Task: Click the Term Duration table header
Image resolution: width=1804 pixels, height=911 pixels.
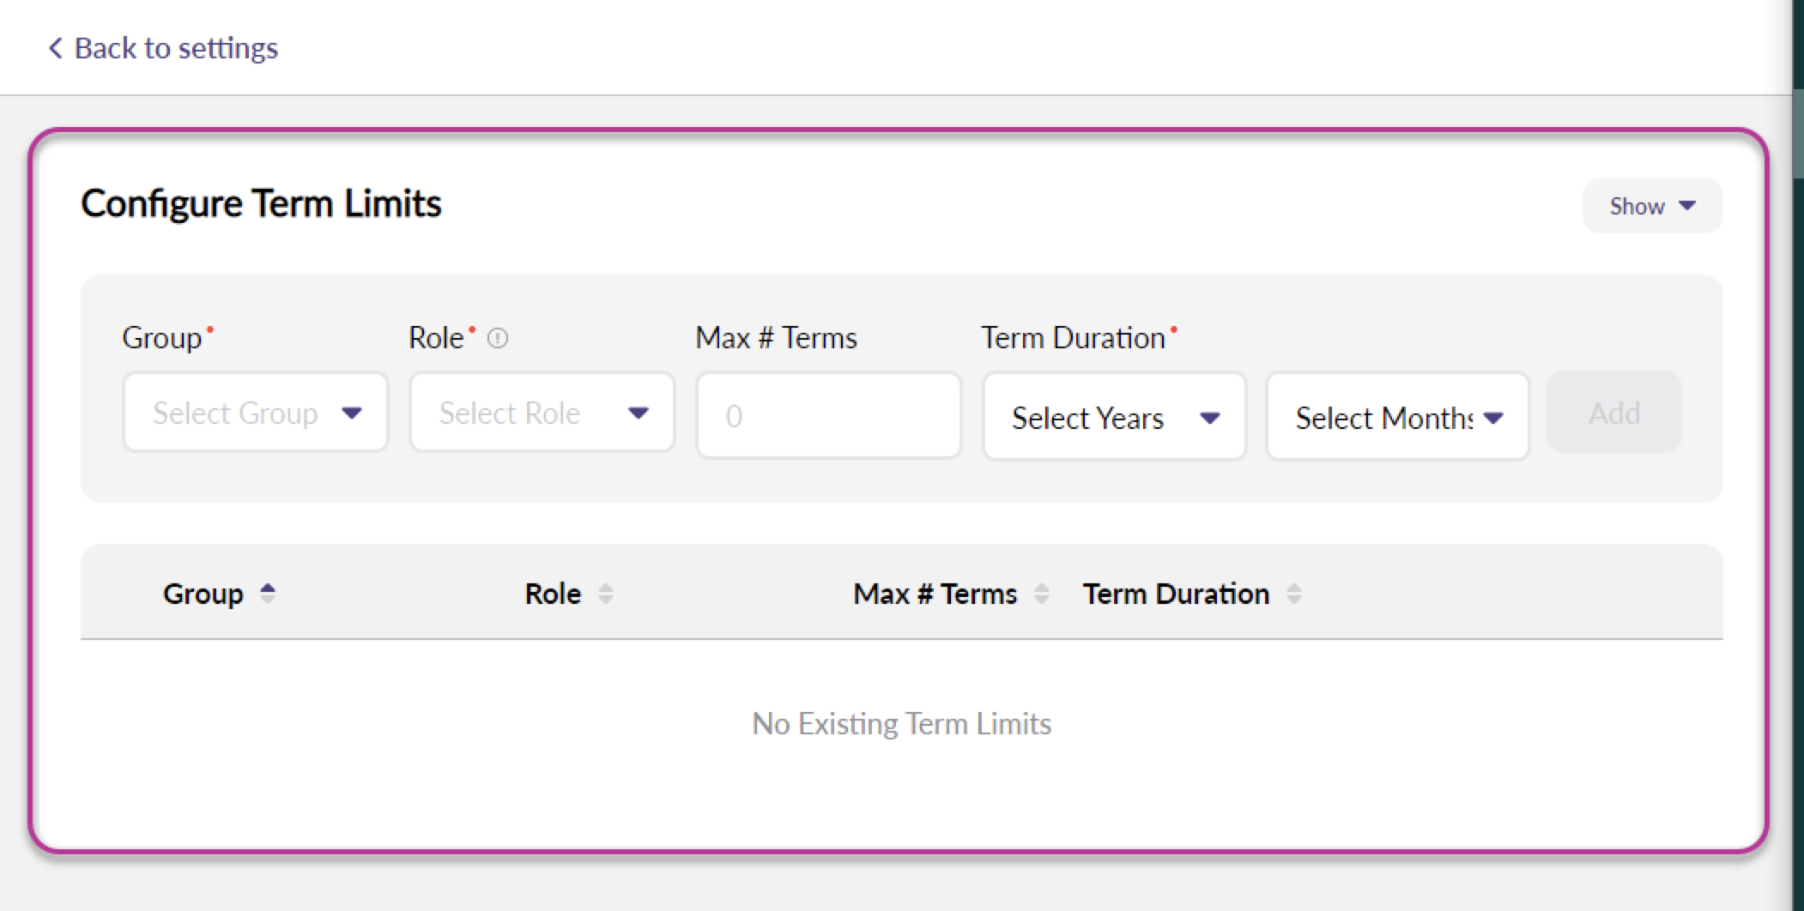Action: (1176, 594)
